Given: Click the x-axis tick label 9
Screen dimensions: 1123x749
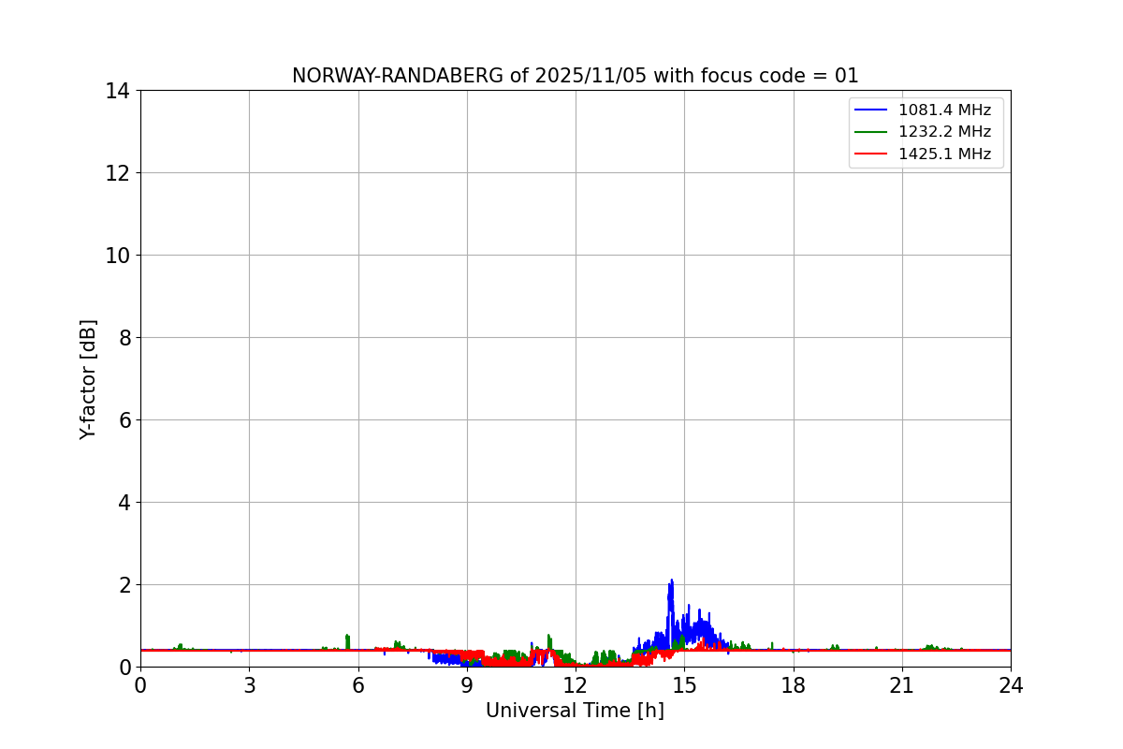Looking at the screenshot, I should (467, 686).
